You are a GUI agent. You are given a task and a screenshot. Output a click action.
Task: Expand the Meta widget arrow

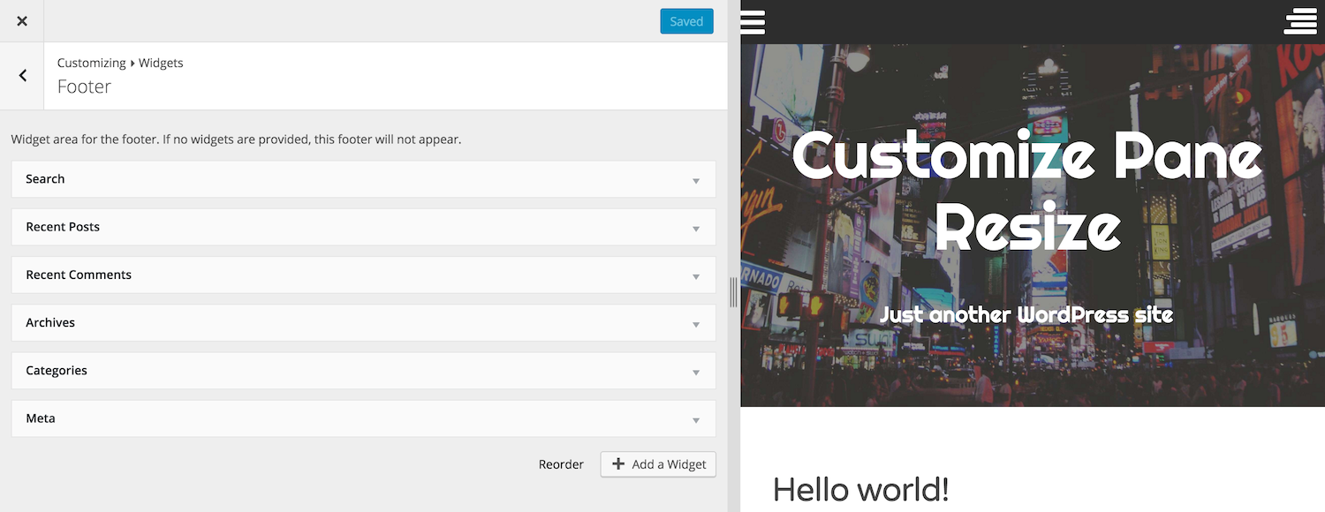(696, 420)
